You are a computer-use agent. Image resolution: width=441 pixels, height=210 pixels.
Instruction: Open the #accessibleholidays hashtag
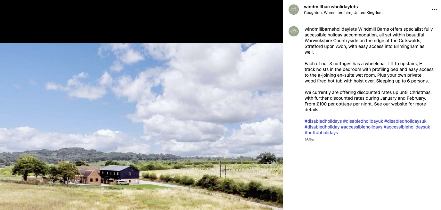pyautogui.click(x=362, y=127)
